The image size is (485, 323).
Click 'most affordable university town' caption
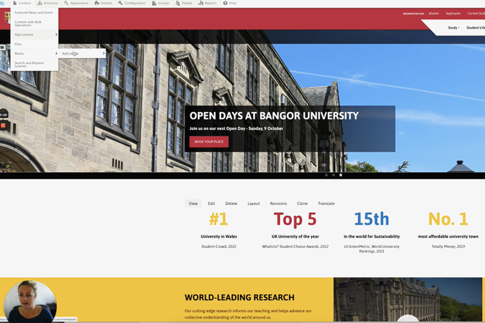click(448, 236)
